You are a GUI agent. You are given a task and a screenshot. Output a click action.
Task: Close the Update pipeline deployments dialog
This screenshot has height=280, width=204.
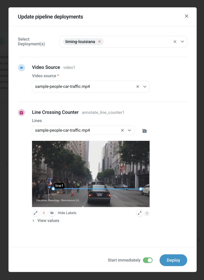click(187, 16)
